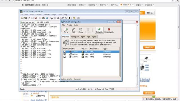Select the Devices tab
This screenshot has width=180, height=101.
point(66,37)
